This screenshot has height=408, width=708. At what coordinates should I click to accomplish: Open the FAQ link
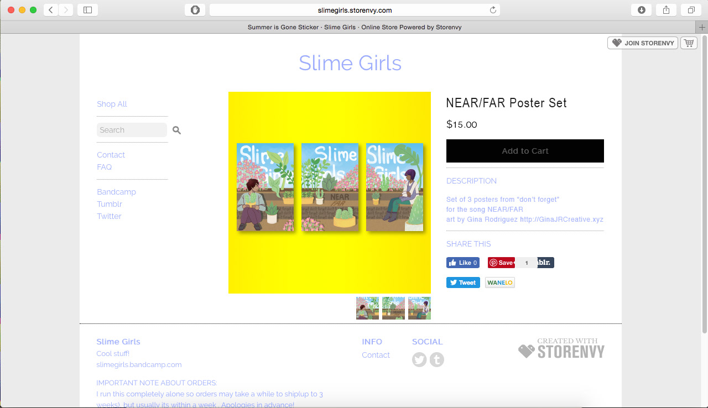pos(104,167)
